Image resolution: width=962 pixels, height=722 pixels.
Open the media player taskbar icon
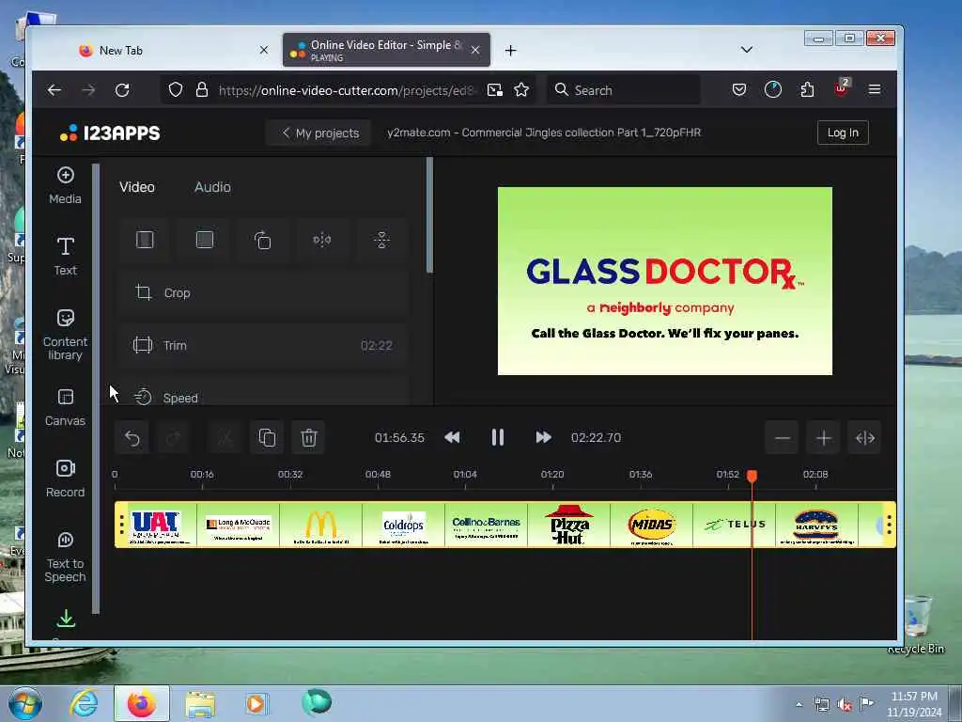pos(256,703)
